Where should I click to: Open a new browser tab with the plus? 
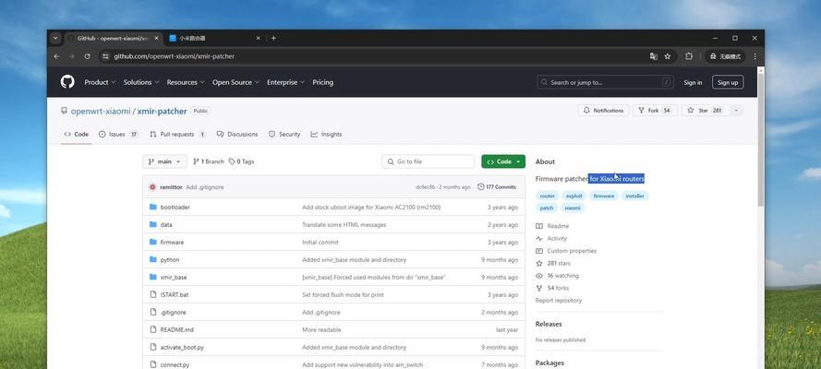(x=273, y=38)
